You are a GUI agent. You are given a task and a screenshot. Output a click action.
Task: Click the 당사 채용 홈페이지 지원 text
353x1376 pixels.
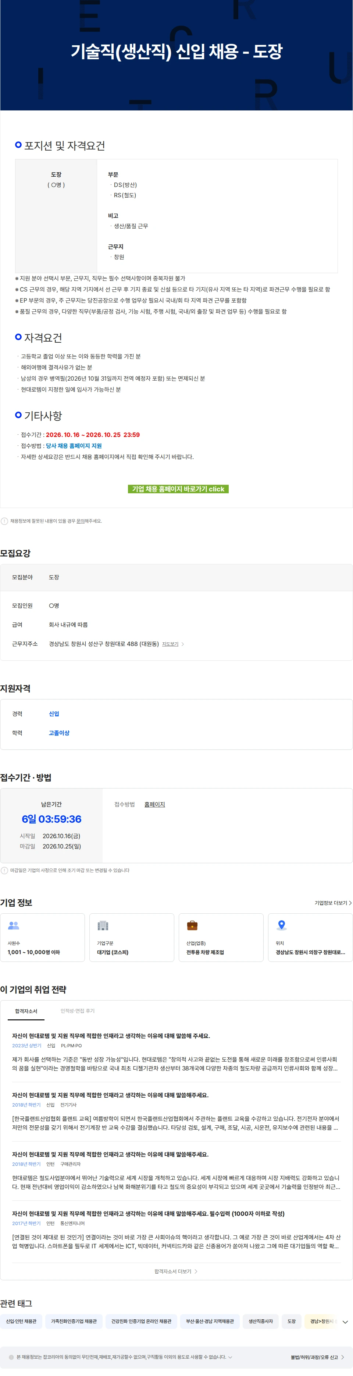[x=74, y=445]
